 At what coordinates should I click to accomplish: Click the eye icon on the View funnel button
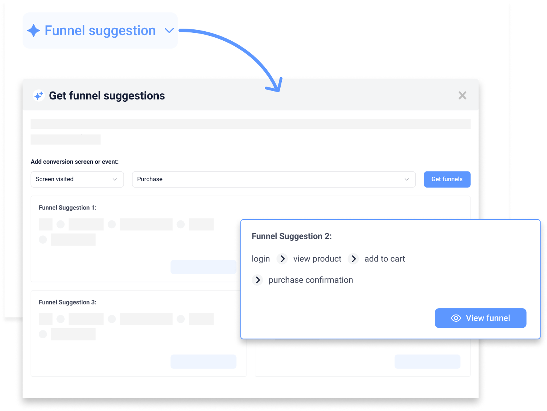click(x=456, y=318)
